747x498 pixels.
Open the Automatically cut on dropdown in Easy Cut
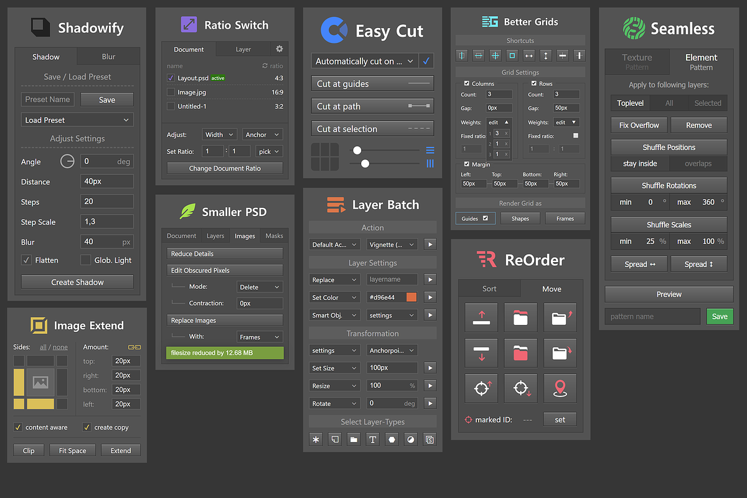pyautogui.click(x=364, y=61)
